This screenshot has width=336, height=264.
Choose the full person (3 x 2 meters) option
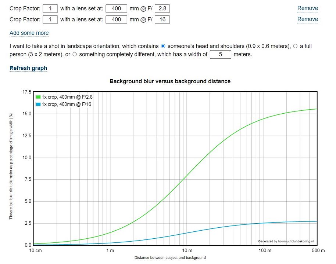point(295,46)
